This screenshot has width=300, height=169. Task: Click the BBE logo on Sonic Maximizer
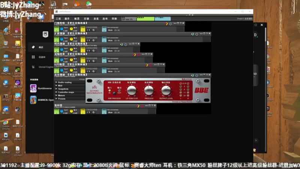click(x=201, y=90)
